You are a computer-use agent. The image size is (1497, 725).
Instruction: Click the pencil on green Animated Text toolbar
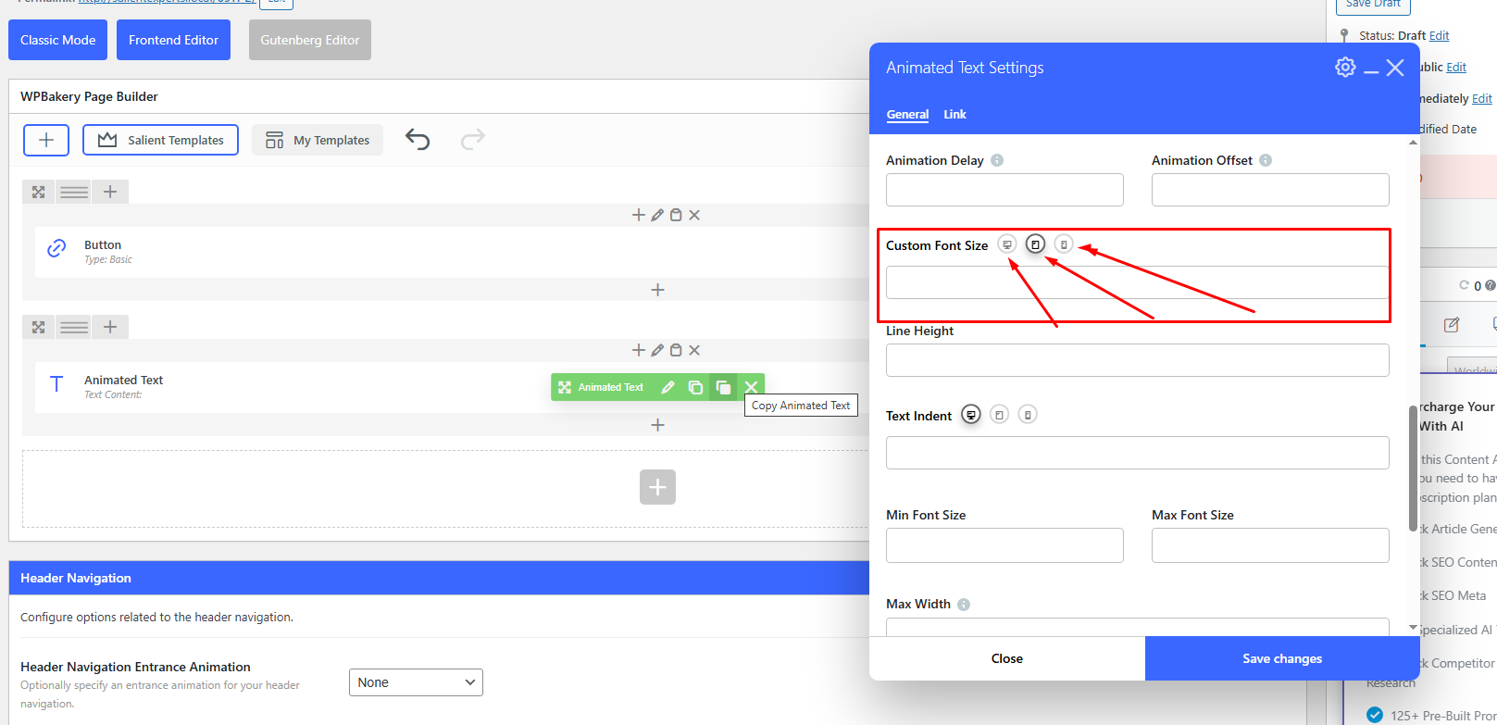[667, 387]
